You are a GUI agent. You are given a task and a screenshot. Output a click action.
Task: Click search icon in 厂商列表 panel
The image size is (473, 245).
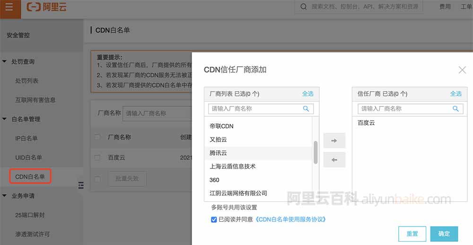(306, 109)
